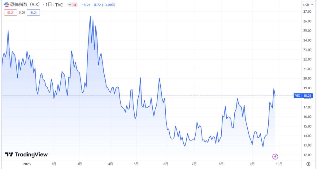Click the 8月 time axis label
Viewport: 317px width, 169px height.
pyautogui.click(x=221, y=164)
